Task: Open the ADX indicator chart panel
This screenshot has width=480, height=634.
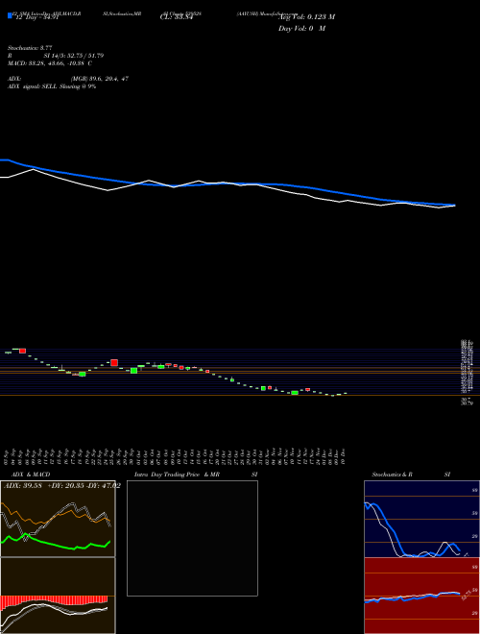Action: click(x=58, y=519)
